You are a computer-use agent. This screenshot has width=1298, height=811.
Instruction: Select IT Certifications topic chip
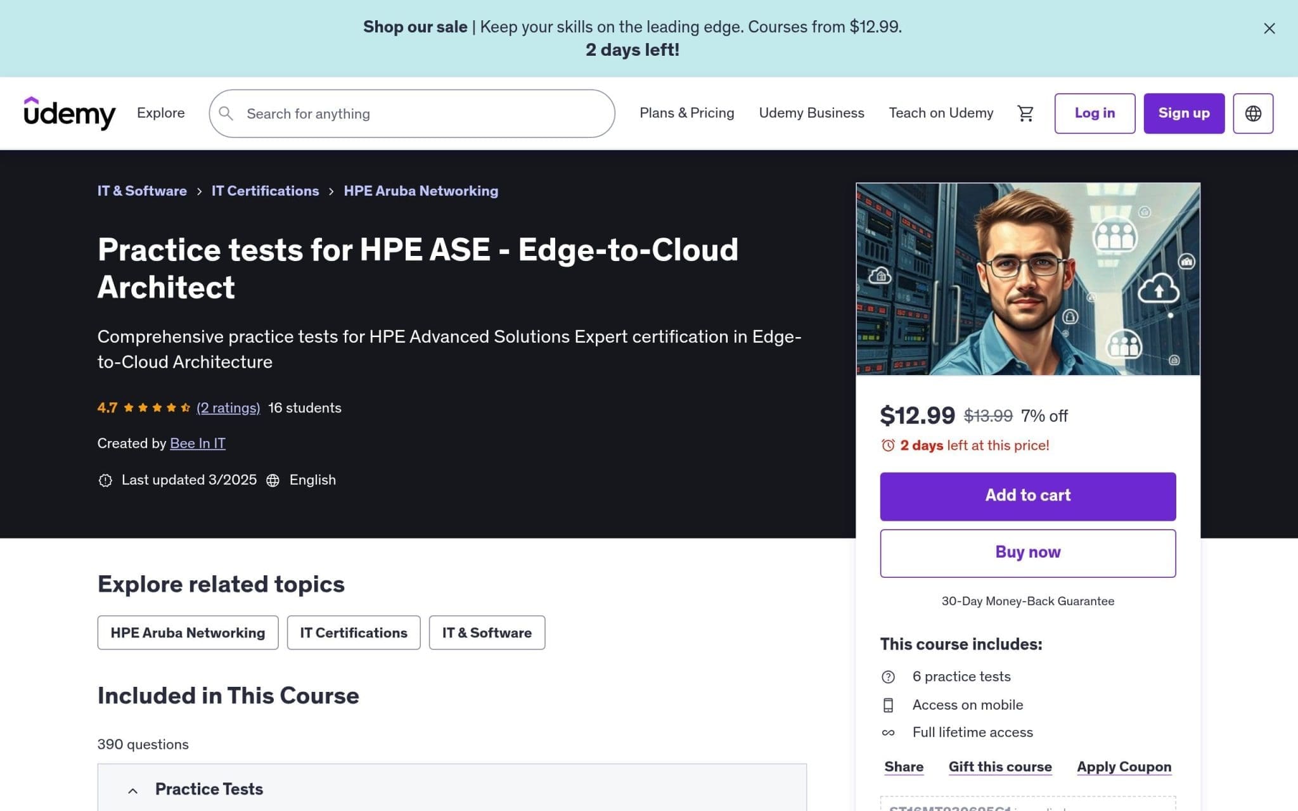click(x=354, y=632)
